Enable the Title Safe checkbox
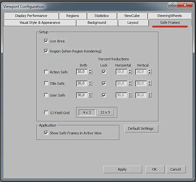This screenshot has height=182, width=196. (46, 83)
